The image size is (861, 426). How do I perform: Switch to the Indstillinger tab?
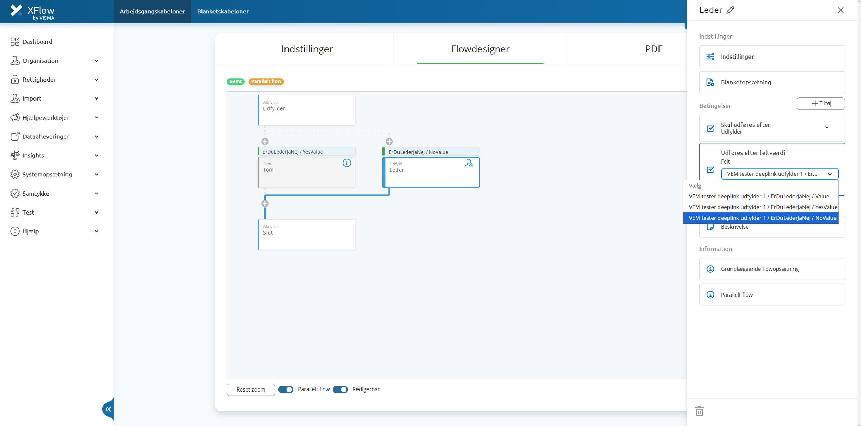(307, 49)
